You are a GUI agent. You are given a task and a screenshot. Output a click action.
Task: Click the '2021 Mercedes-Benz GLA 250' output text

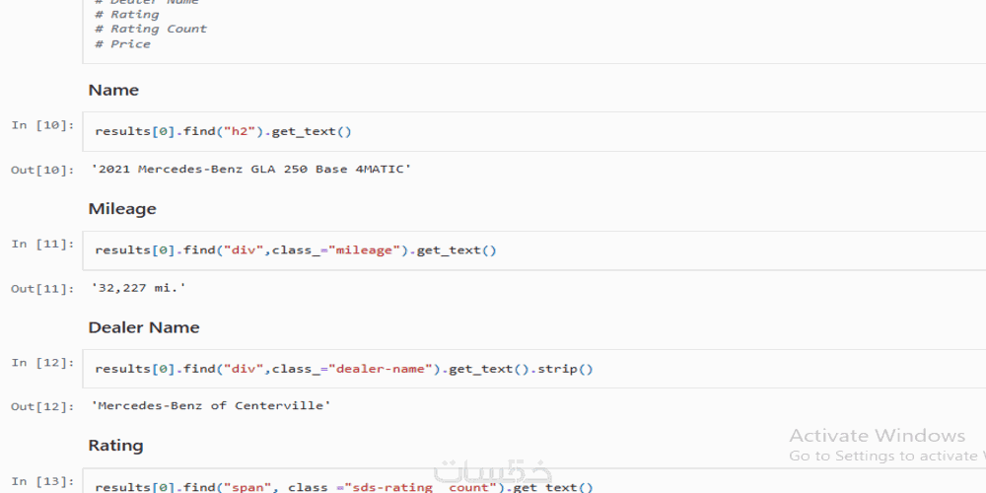[x=251, y=170]
